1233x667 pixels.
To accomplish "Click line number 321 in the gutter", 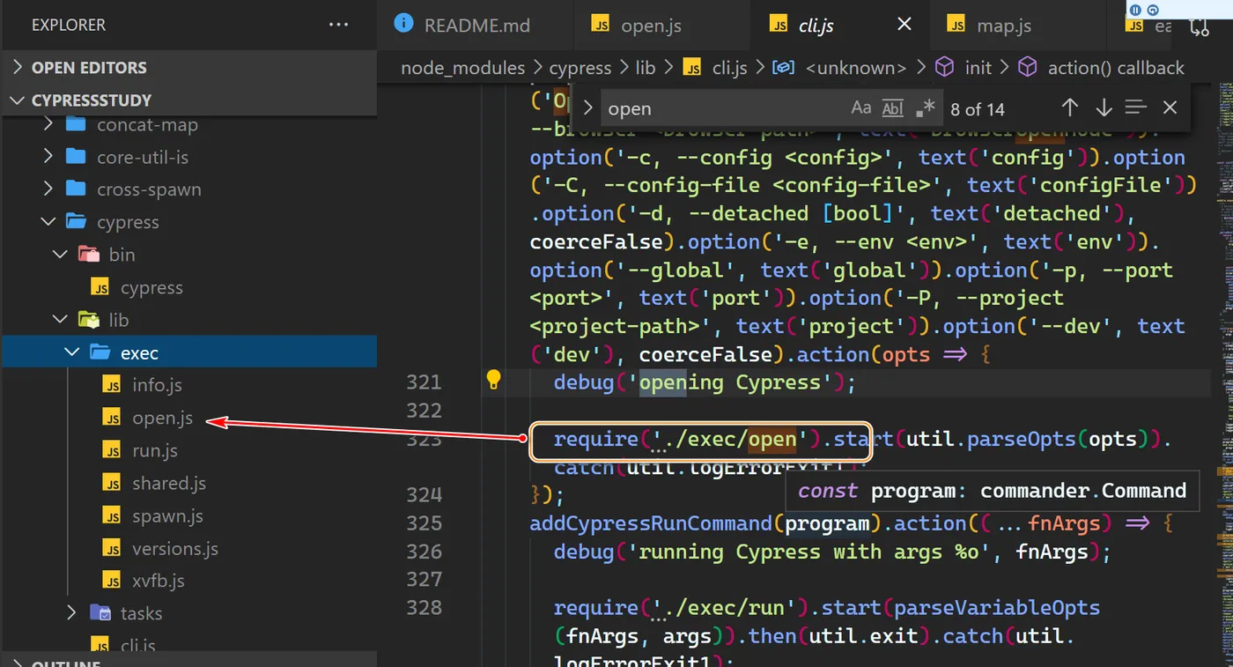I will tap(425, 382).
